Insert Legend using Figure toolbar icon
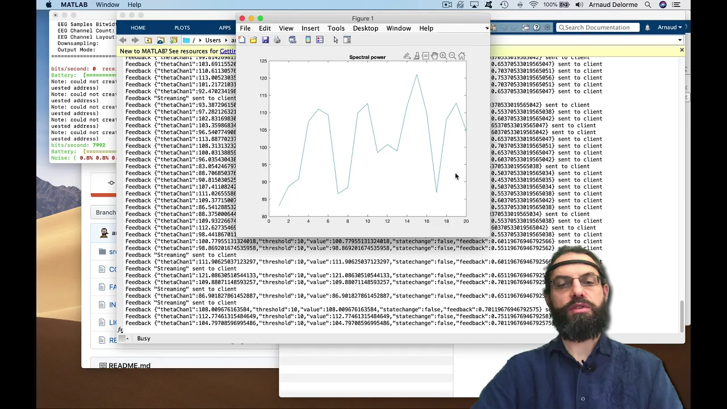The image size is (727, 409). click(x=320, y=40)
